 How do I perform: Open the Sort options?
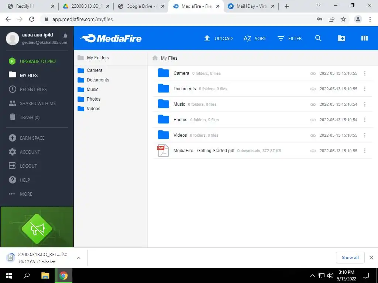(255, 38)
